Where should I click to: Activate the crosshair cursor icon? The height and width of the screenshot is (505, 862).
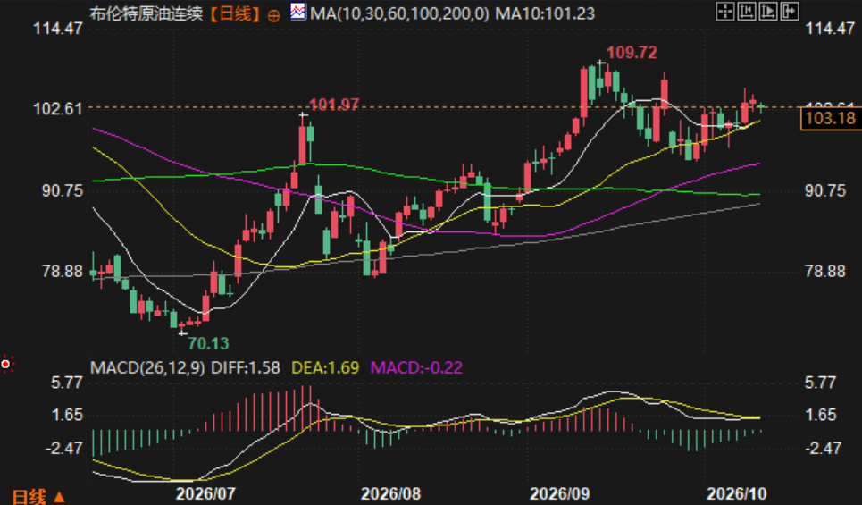(725, 11)
